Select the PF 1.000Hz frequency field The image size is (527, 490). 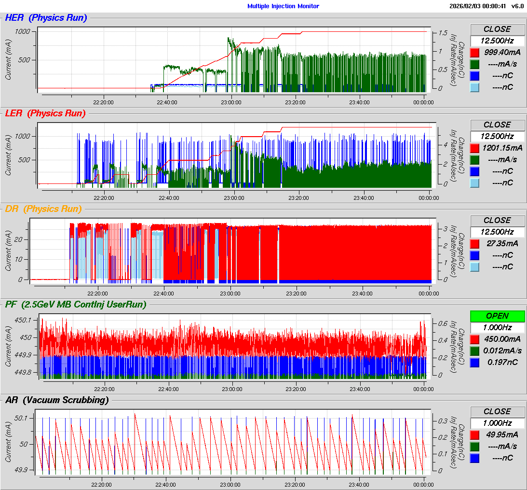pyautogui.click(x=497, y=327)
